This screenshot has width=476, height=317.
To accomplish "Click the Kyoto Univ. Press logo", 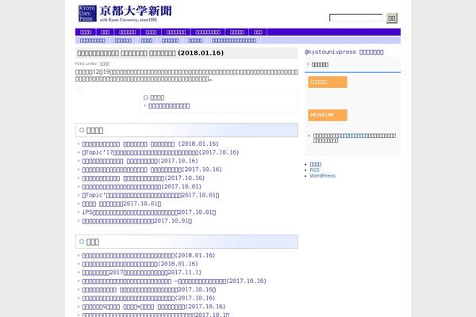I will (125, 13).
